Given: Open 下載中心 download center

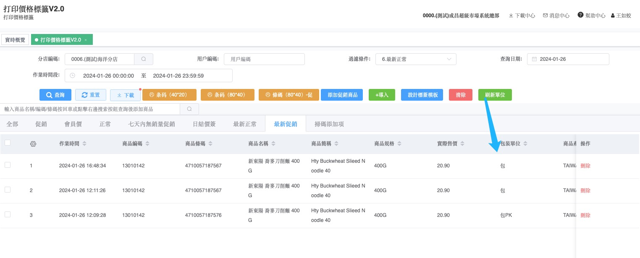Looking at the screenshot, I should (522, 16).
